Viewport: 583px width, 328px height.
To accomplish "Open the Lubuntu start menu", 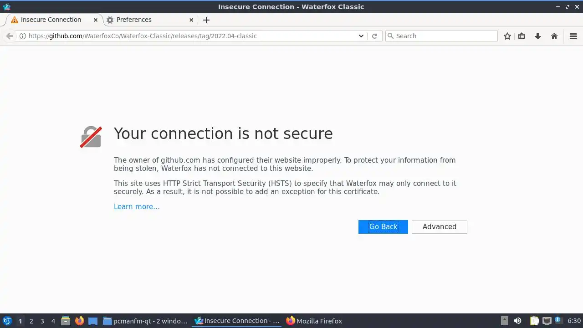I will (7, 321).
